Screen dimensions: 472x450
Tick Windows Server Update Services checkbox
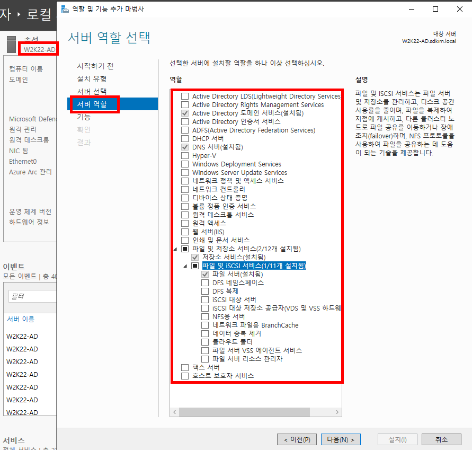(185, 173)
